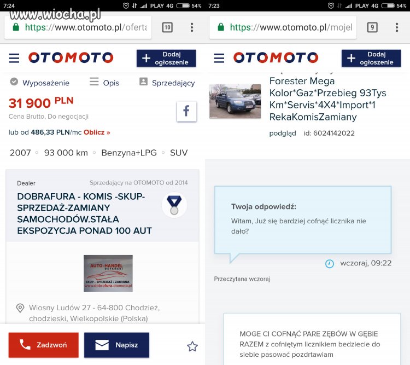
Task: Open the Wiosny Ludów 27 address
Action: 94,313
